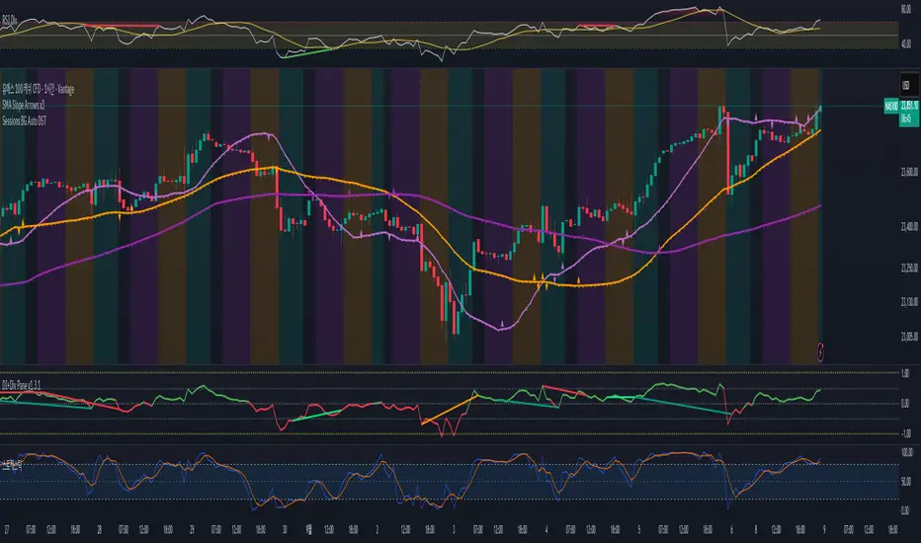The image size is (921, 543).
Task: Click the 23,600.00 label on price axis
Action: (902, 169)
